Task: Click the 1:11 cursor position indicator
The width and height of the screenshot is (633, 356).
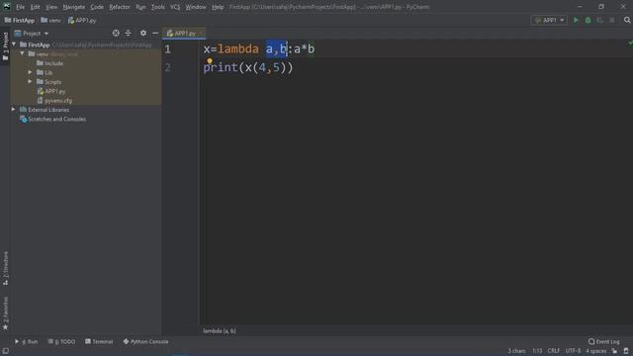Action: [x=537, y=351]
